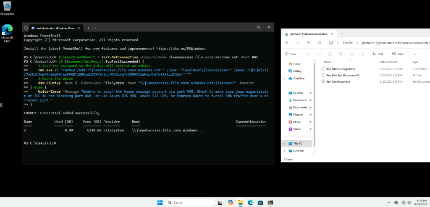Click the volume speaker tray icon
Screen dimensions: 430x207
click(x=409, y=203)
